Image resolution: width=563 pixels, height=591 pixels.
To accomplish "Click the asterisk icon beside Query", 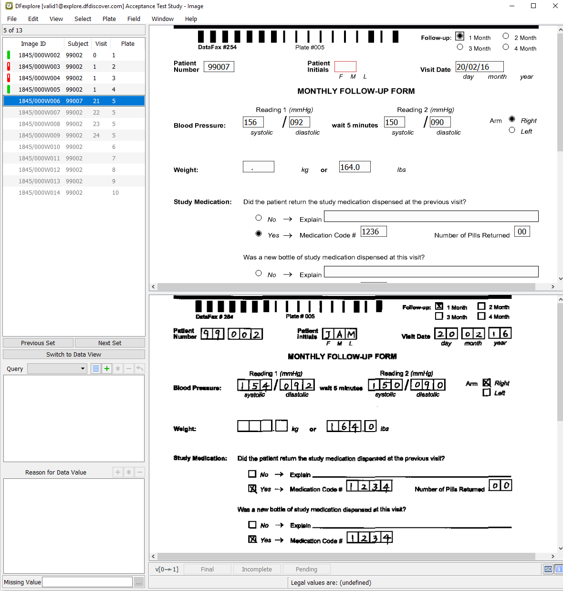I will coord(118,369).
